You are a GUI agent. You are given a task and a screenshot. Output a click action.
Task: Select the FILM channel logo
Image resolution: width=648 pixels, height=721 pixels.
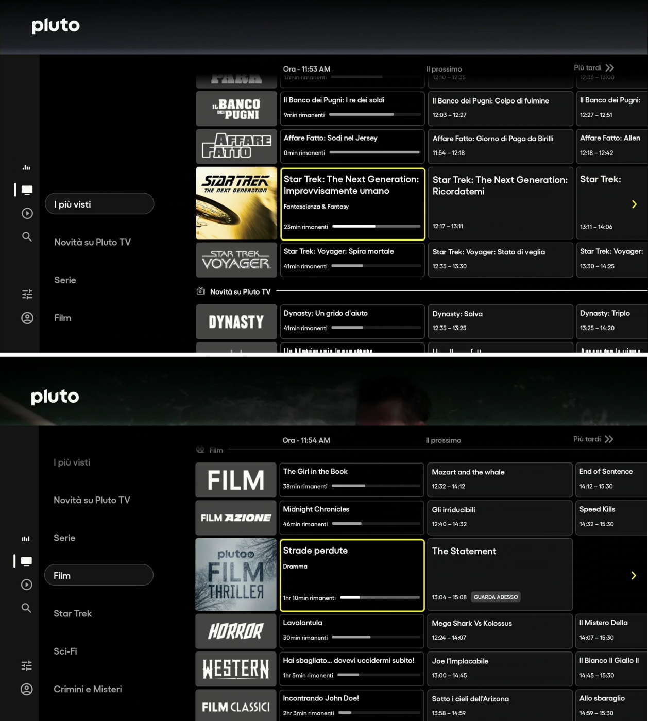tap(236, 480)
